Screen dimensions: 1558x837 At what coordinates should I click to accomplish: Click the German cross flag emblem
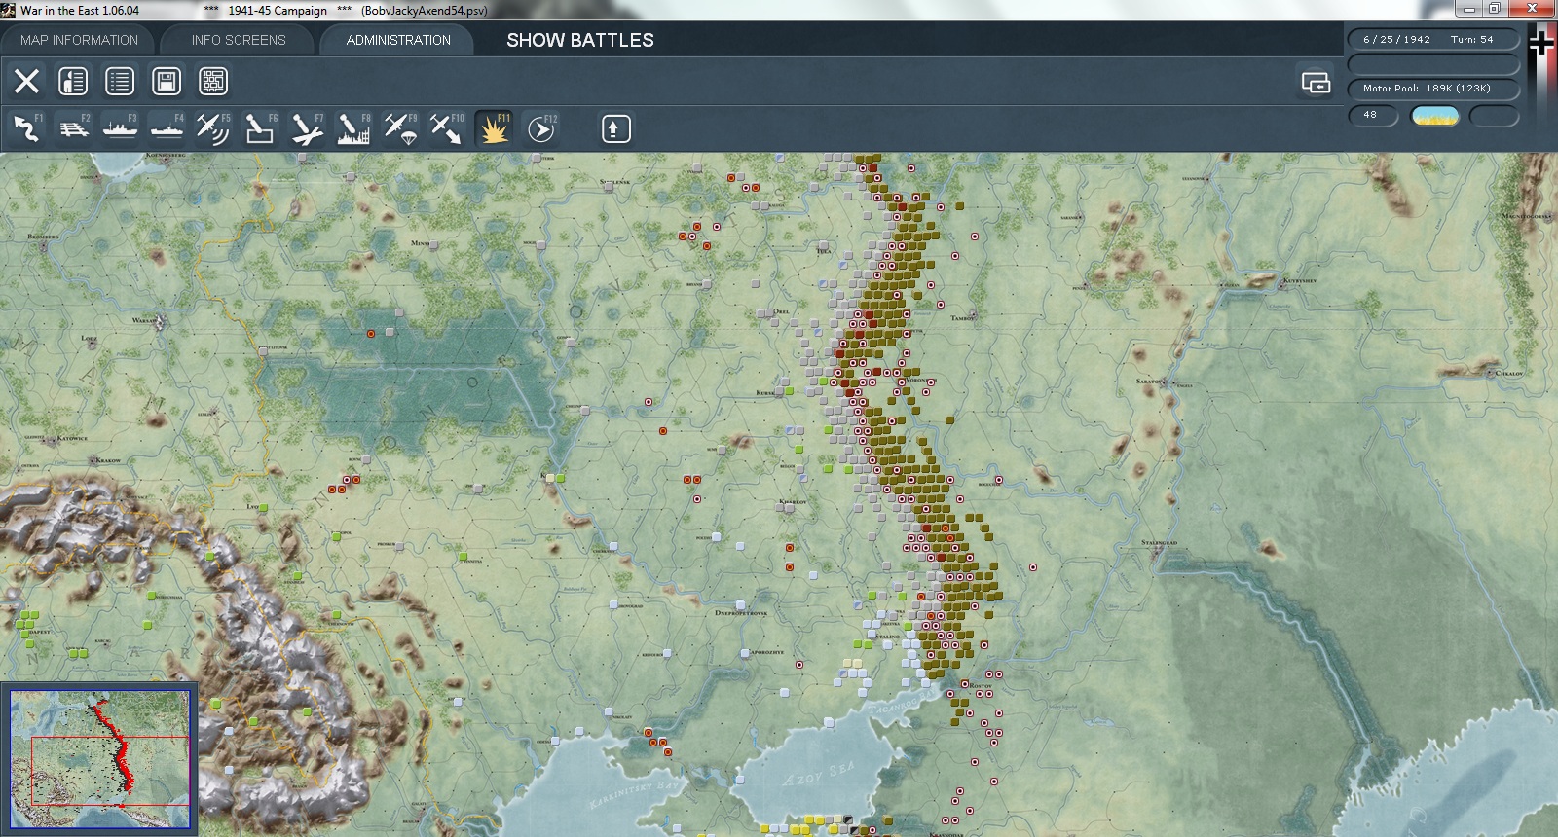(x=1540, y=43)
